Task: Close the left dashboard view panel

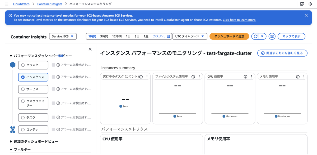Action: coord(90,49)
